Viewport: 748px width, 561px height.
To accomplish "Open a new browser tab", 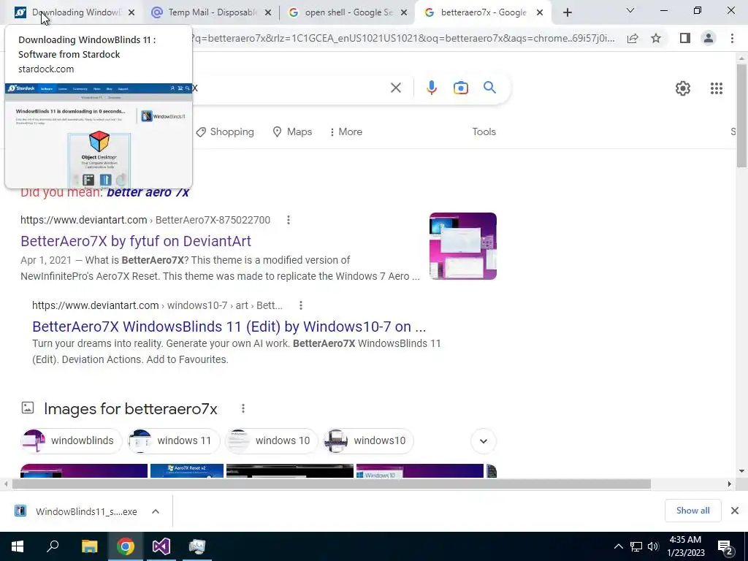I will pos(567,13).
